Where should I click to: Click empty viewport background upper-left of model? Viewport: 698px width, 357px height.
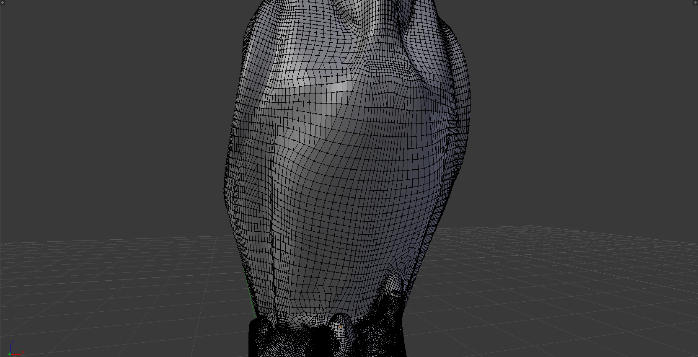tap(117, 105)
